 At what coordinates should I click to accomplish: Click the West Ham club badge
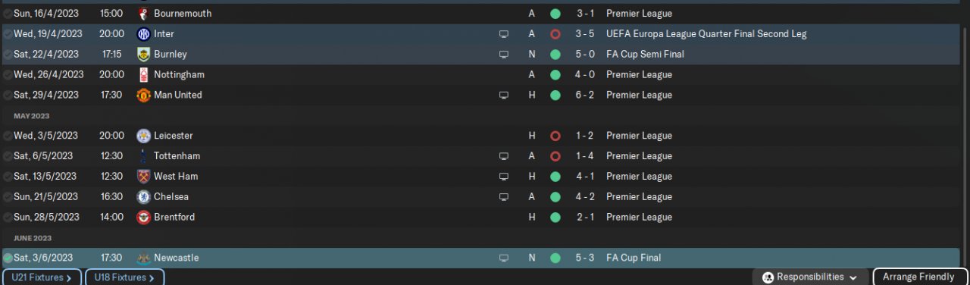[x=143, y=177]
